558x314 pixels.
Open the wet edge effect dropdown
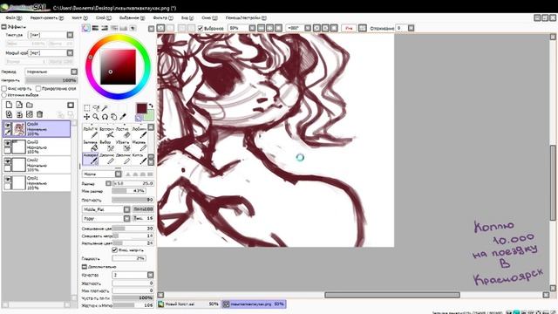pos(70,52)
